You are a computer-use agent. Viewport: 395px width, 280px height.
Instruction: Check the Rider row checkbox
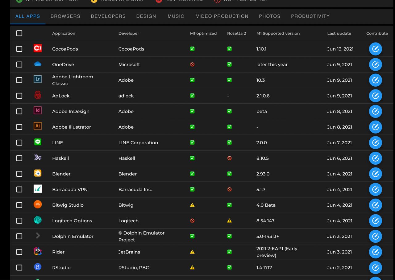click(x=19, y=252)
